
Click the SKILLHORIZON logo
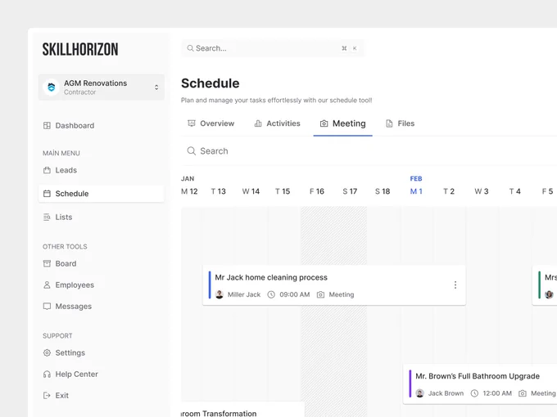click(x=80, y=49)
